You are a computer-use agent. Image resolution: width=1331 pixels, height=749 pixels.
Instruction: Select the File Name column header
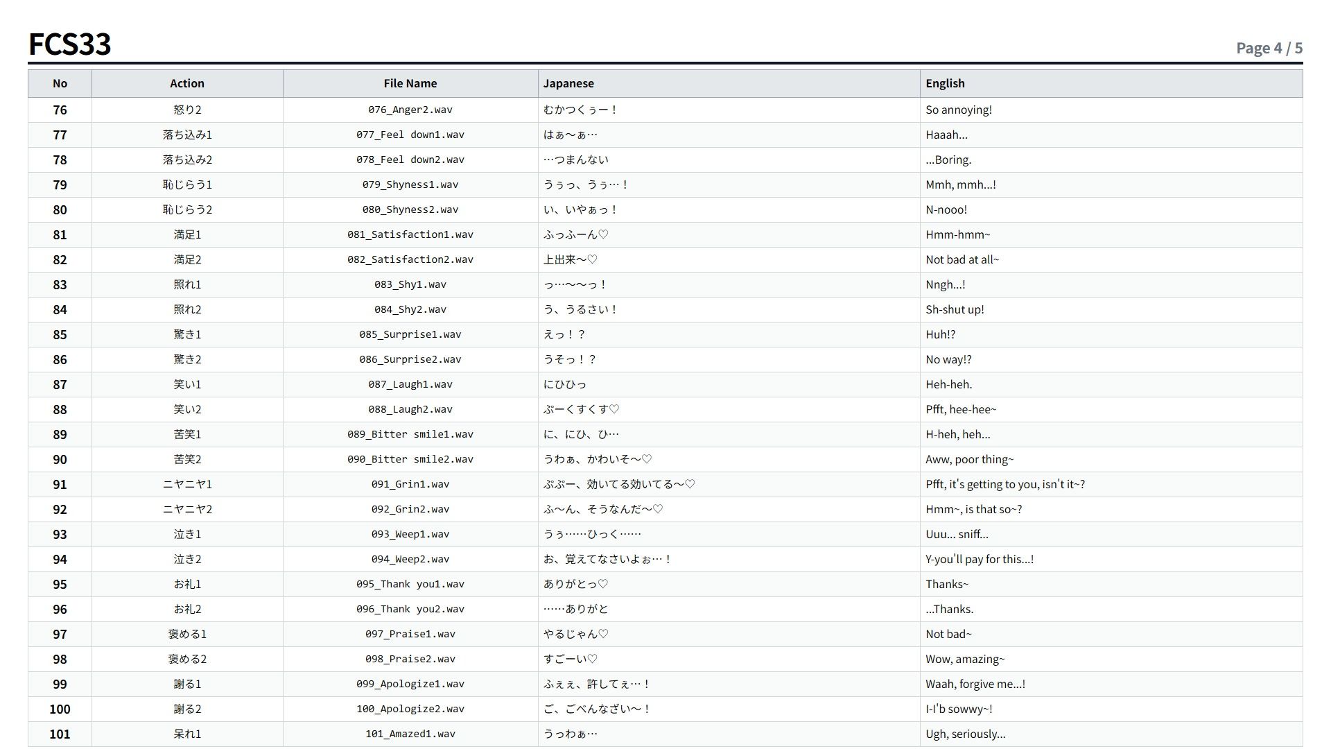click(x=410, y=83)
